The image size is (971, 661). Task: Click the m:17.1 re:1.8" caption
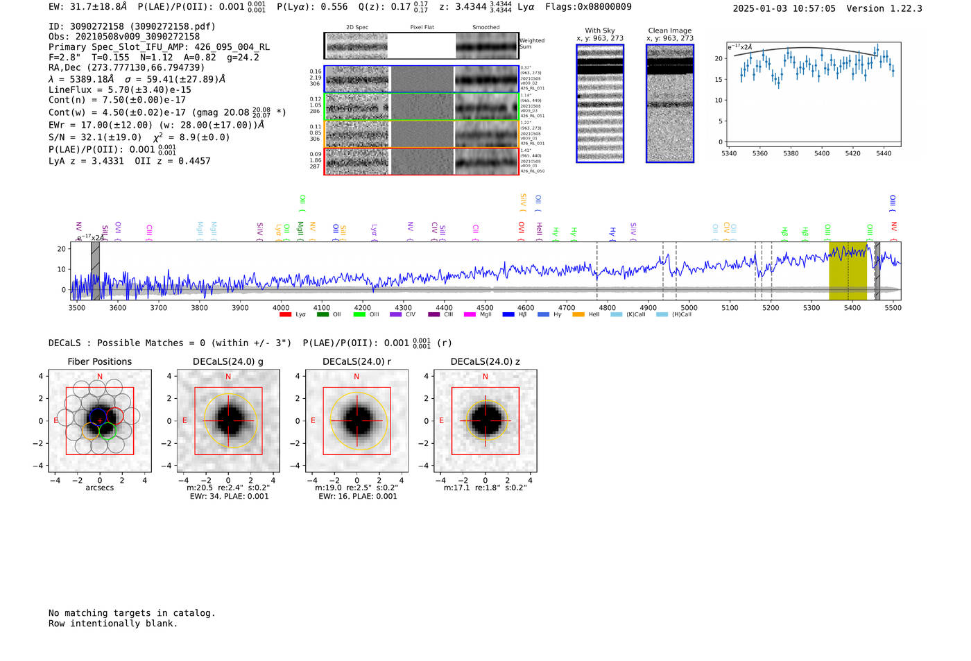486,488
